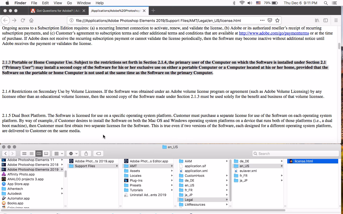The image size is (343, 214).
Task: Expand the Presets folder arrow
Action: tap(172, 185)
